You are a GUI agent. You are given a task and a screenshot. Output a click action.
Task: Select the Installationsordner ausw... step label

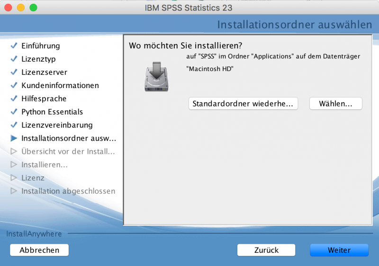69,138
